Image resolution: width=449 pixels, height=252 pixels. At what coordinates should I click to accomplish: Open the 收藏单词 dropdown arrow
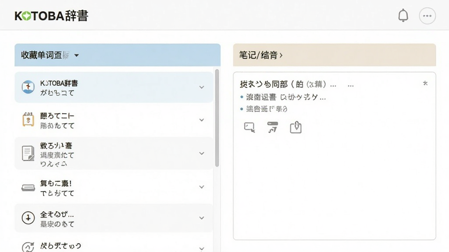[x=76, y=55]
